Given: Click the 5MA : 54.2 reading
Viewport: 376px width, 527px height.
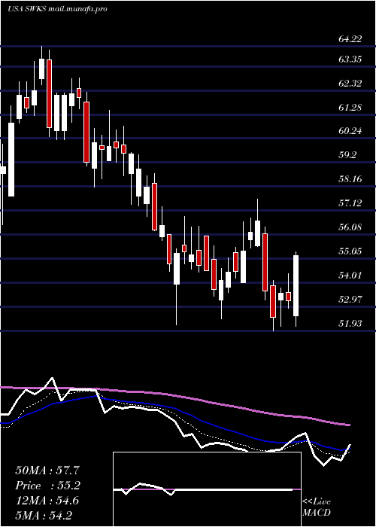Looking at the screenshot, I should (x=44, y=516).
